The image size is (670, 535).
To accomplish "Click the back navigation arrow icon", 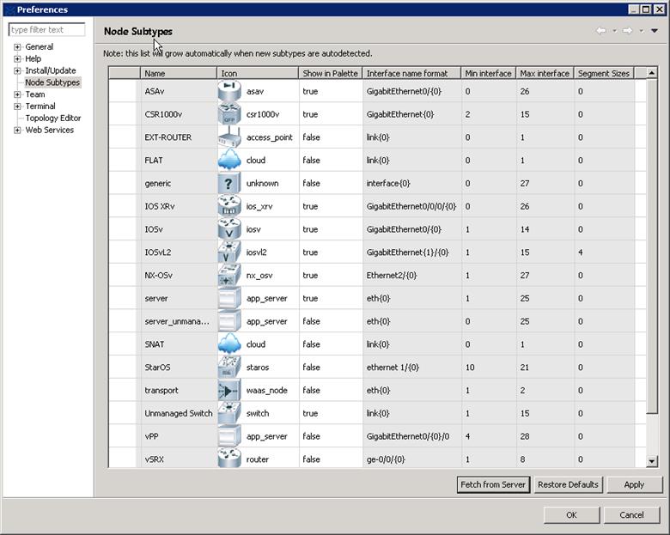I will [x=601, y=30].
